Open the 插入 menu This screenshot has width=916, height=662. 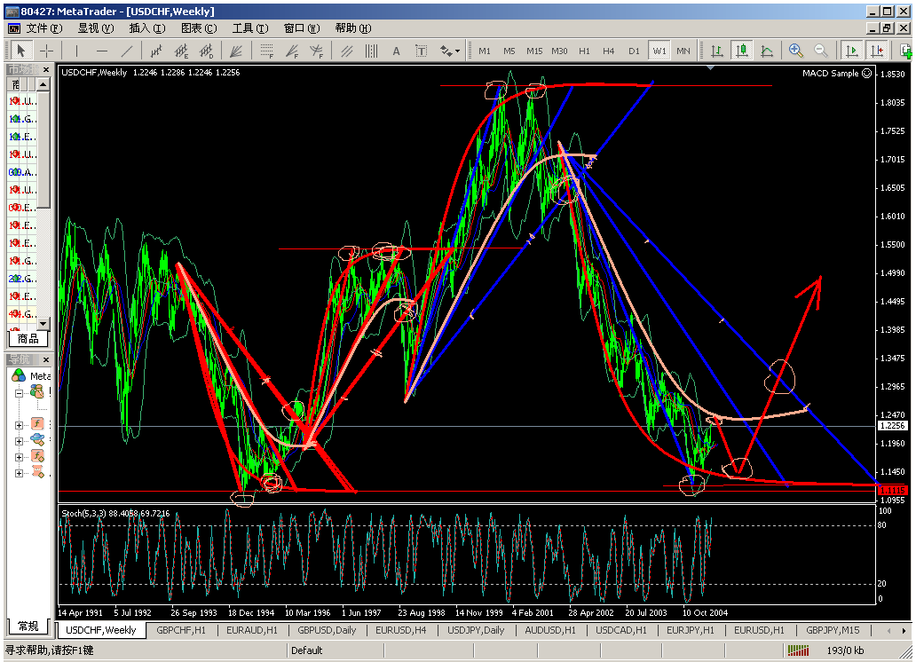click(146, 28)
